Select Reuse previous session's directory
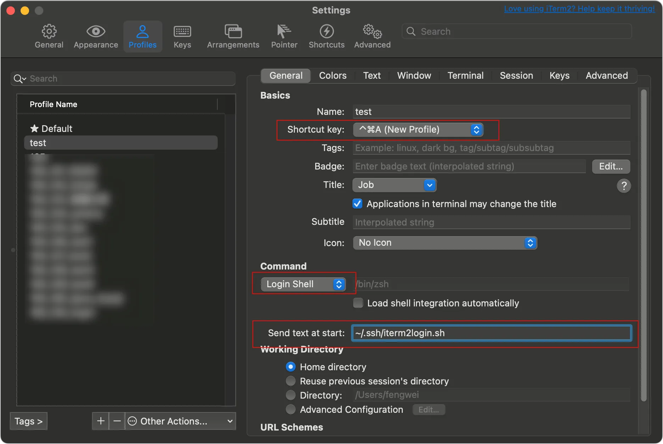This screenshot has width=663, height=444. (x=290, y=381)
